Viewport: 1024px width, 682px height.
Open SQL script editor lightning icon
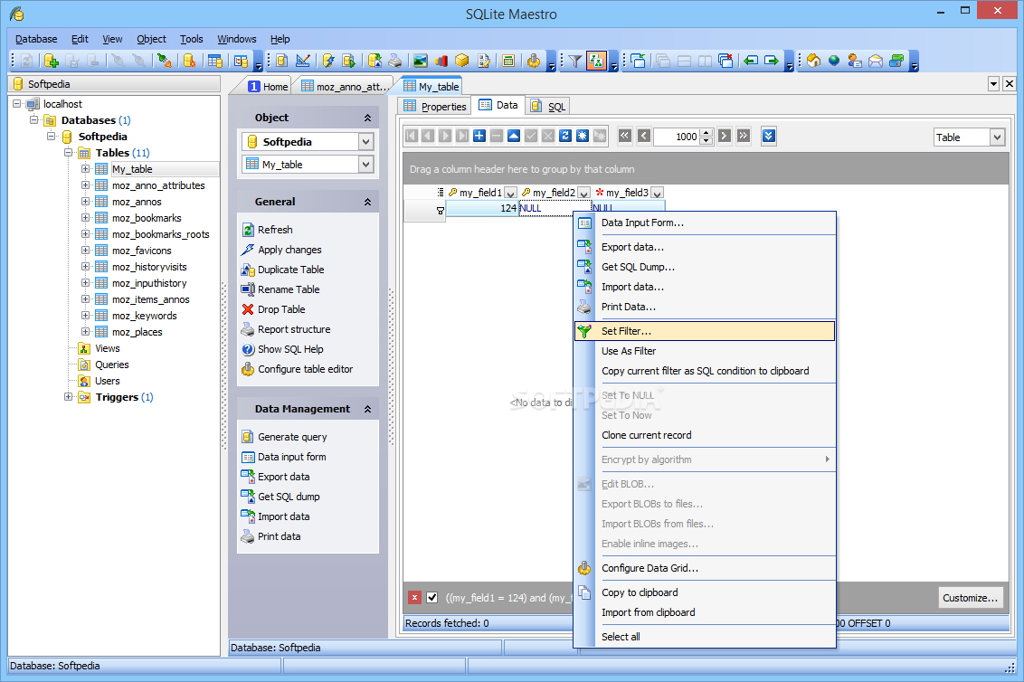(x=327, y=61)
